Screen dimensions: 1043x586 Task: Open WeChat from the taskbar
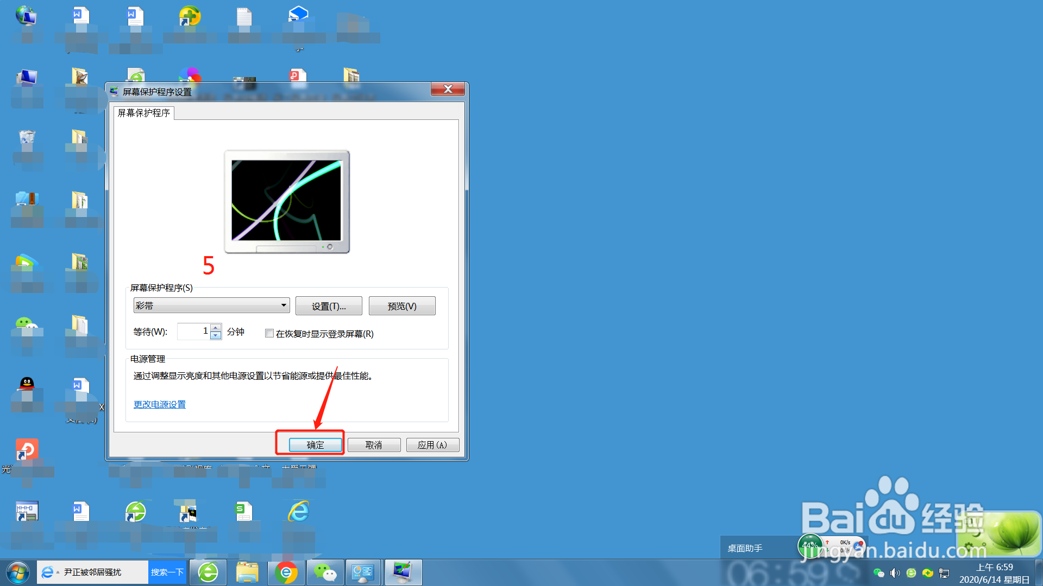click(325, 572)
